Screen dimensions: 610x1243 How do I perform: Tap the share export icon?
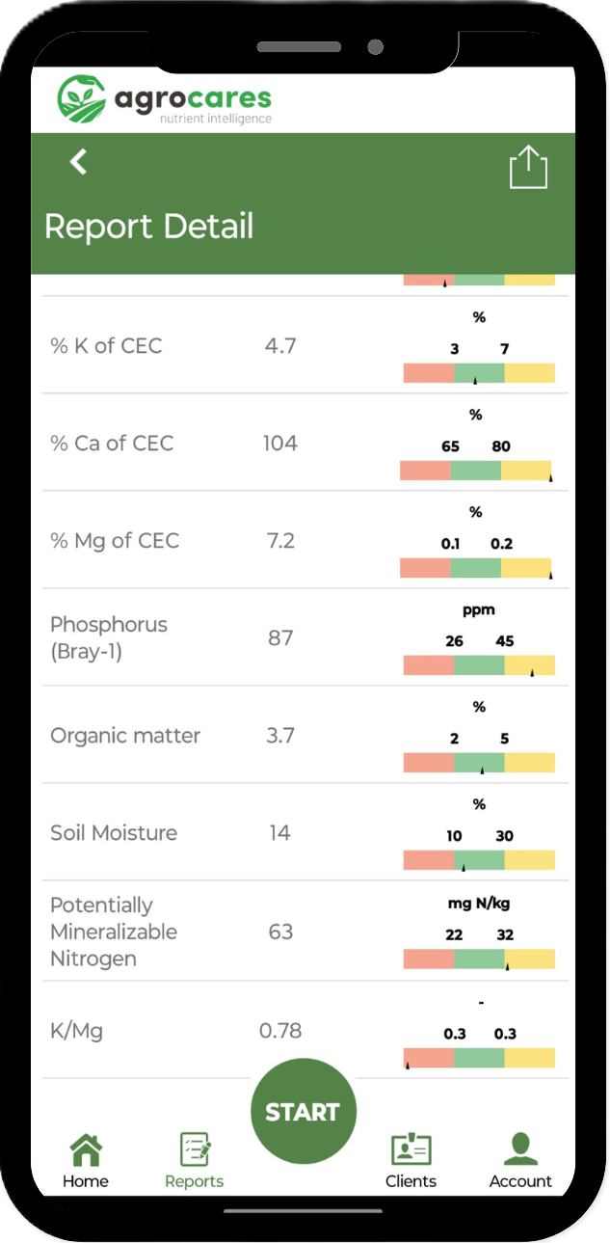(528, 167)
